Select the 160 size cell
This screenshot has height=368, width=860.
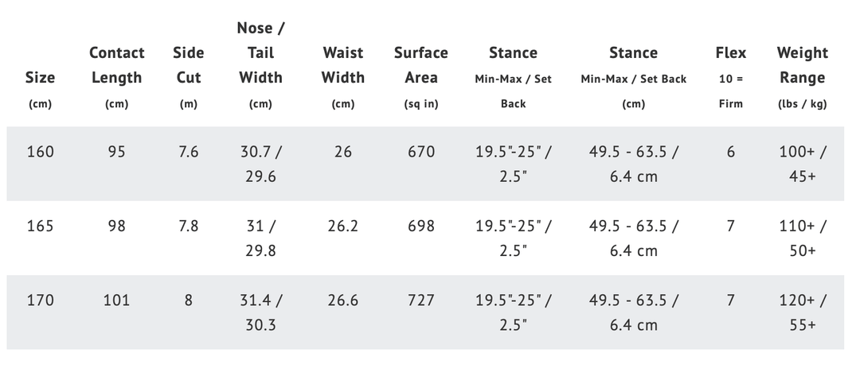coord(40,151)
